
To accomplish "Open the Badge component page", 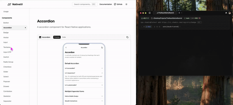I will (6, 33).
